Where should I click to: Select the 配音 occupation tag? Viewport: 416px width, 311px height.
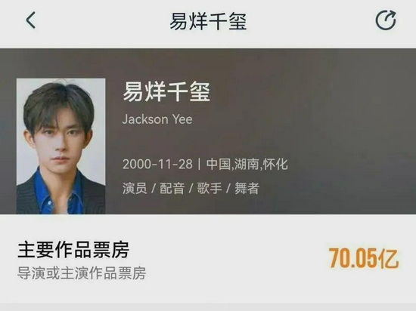point(172,189)
